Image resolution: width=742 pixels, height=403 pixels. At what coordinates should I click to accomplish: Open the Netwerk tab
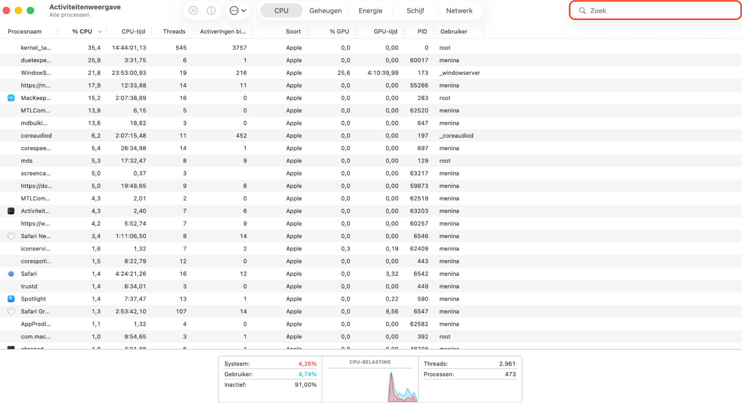point(459,10)
